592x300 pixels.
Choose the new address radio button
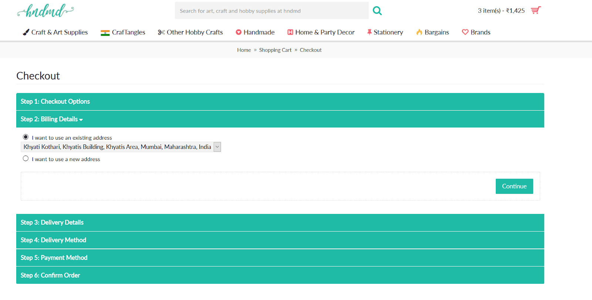26,158
